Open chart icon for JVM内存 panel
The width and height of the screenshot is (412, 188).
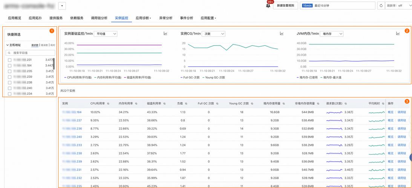click(x=398, y=33)
